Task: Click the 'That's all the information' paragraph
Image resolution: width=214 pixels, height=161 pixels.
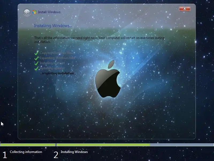Action: 99,40
